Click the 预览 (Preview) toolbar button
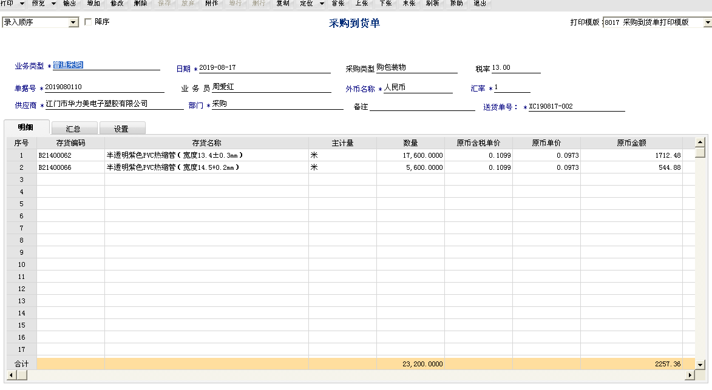 (x=39, y=3)
